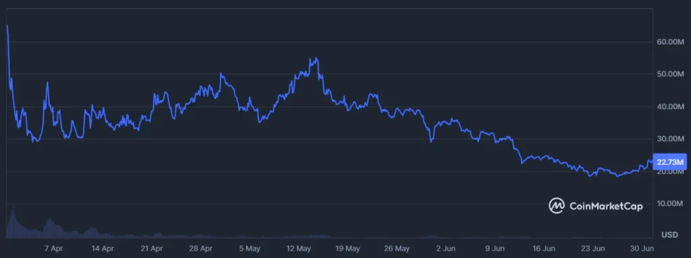Screen dimensions: 691x258
Task: Click the CoinMarketCap logo icon
Action: pos(557,205)
